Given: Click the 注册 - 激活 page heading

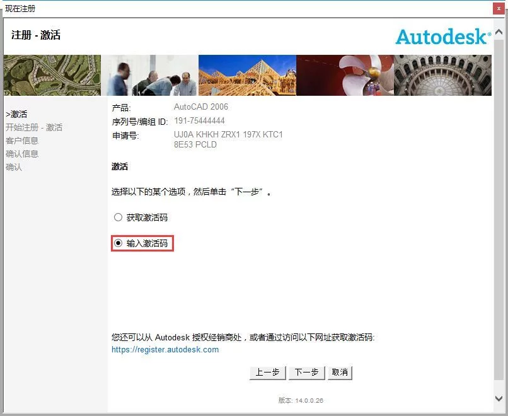Looking at the screenshot, I should click(x=36, y=35).
